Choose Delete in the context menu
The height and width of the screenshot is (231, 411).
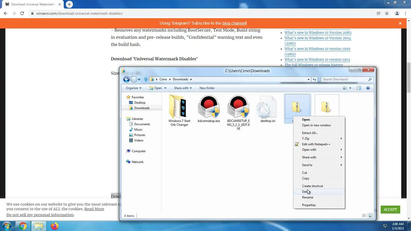pos(319,192)
